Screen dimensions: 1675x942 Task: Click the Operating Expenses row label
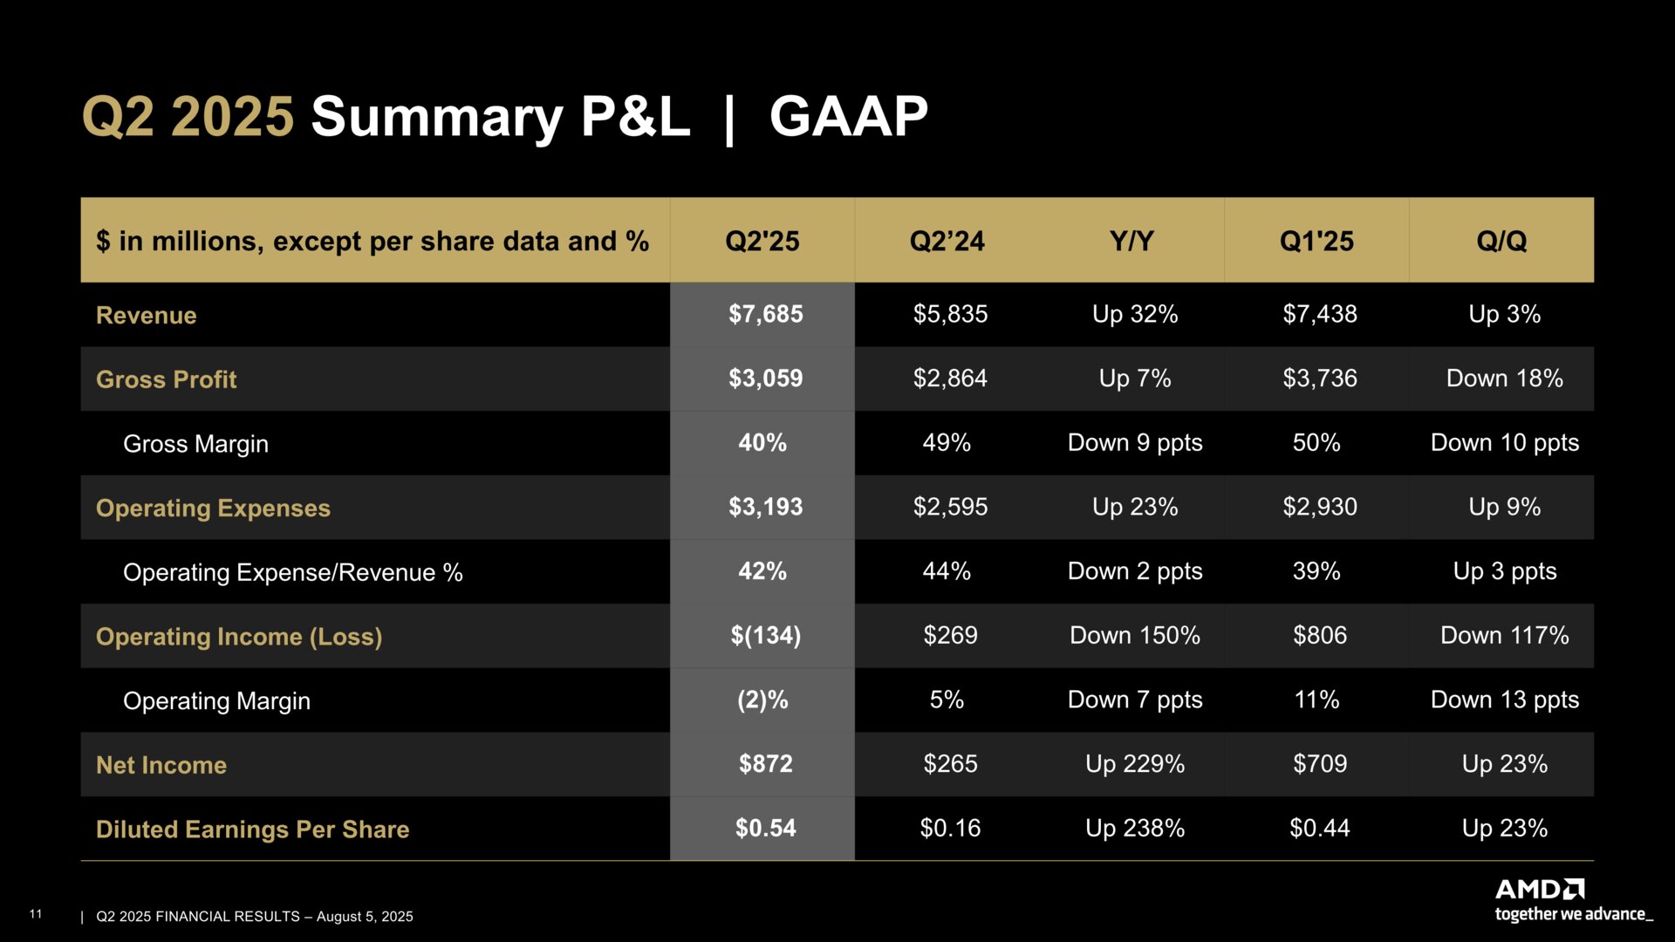point(213,508)
